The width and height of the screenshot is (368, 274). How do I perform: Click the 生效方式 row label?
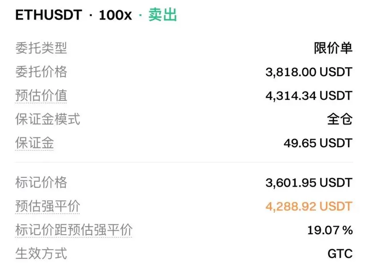41,253
